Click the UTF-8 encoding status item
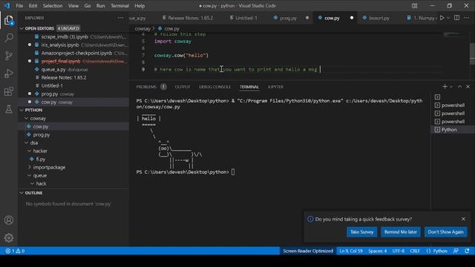475x267 pixels. click(x=398, y=251)
